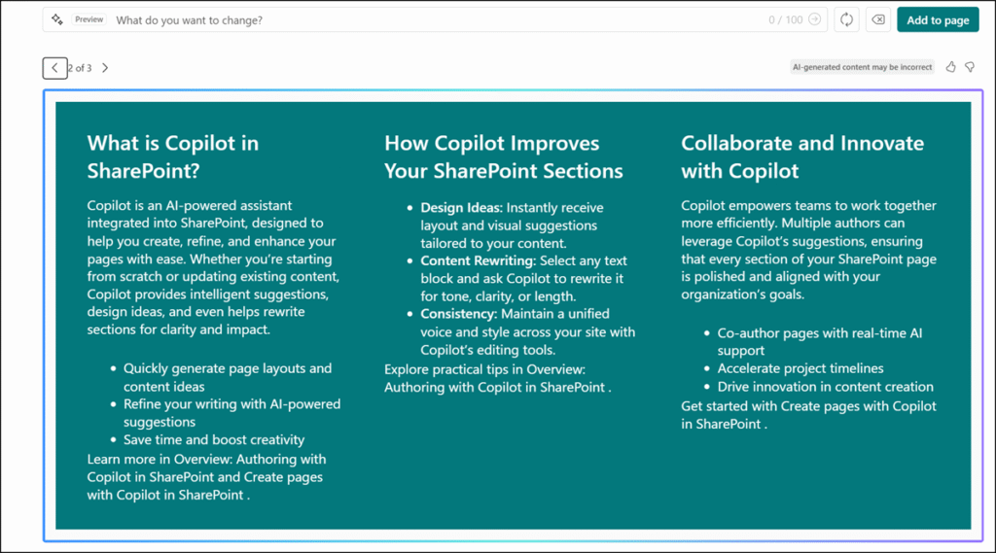The width and height of the screenshot is (996, 553).
Task: Click the send prompt arrow icon
Action: (815, 19)
